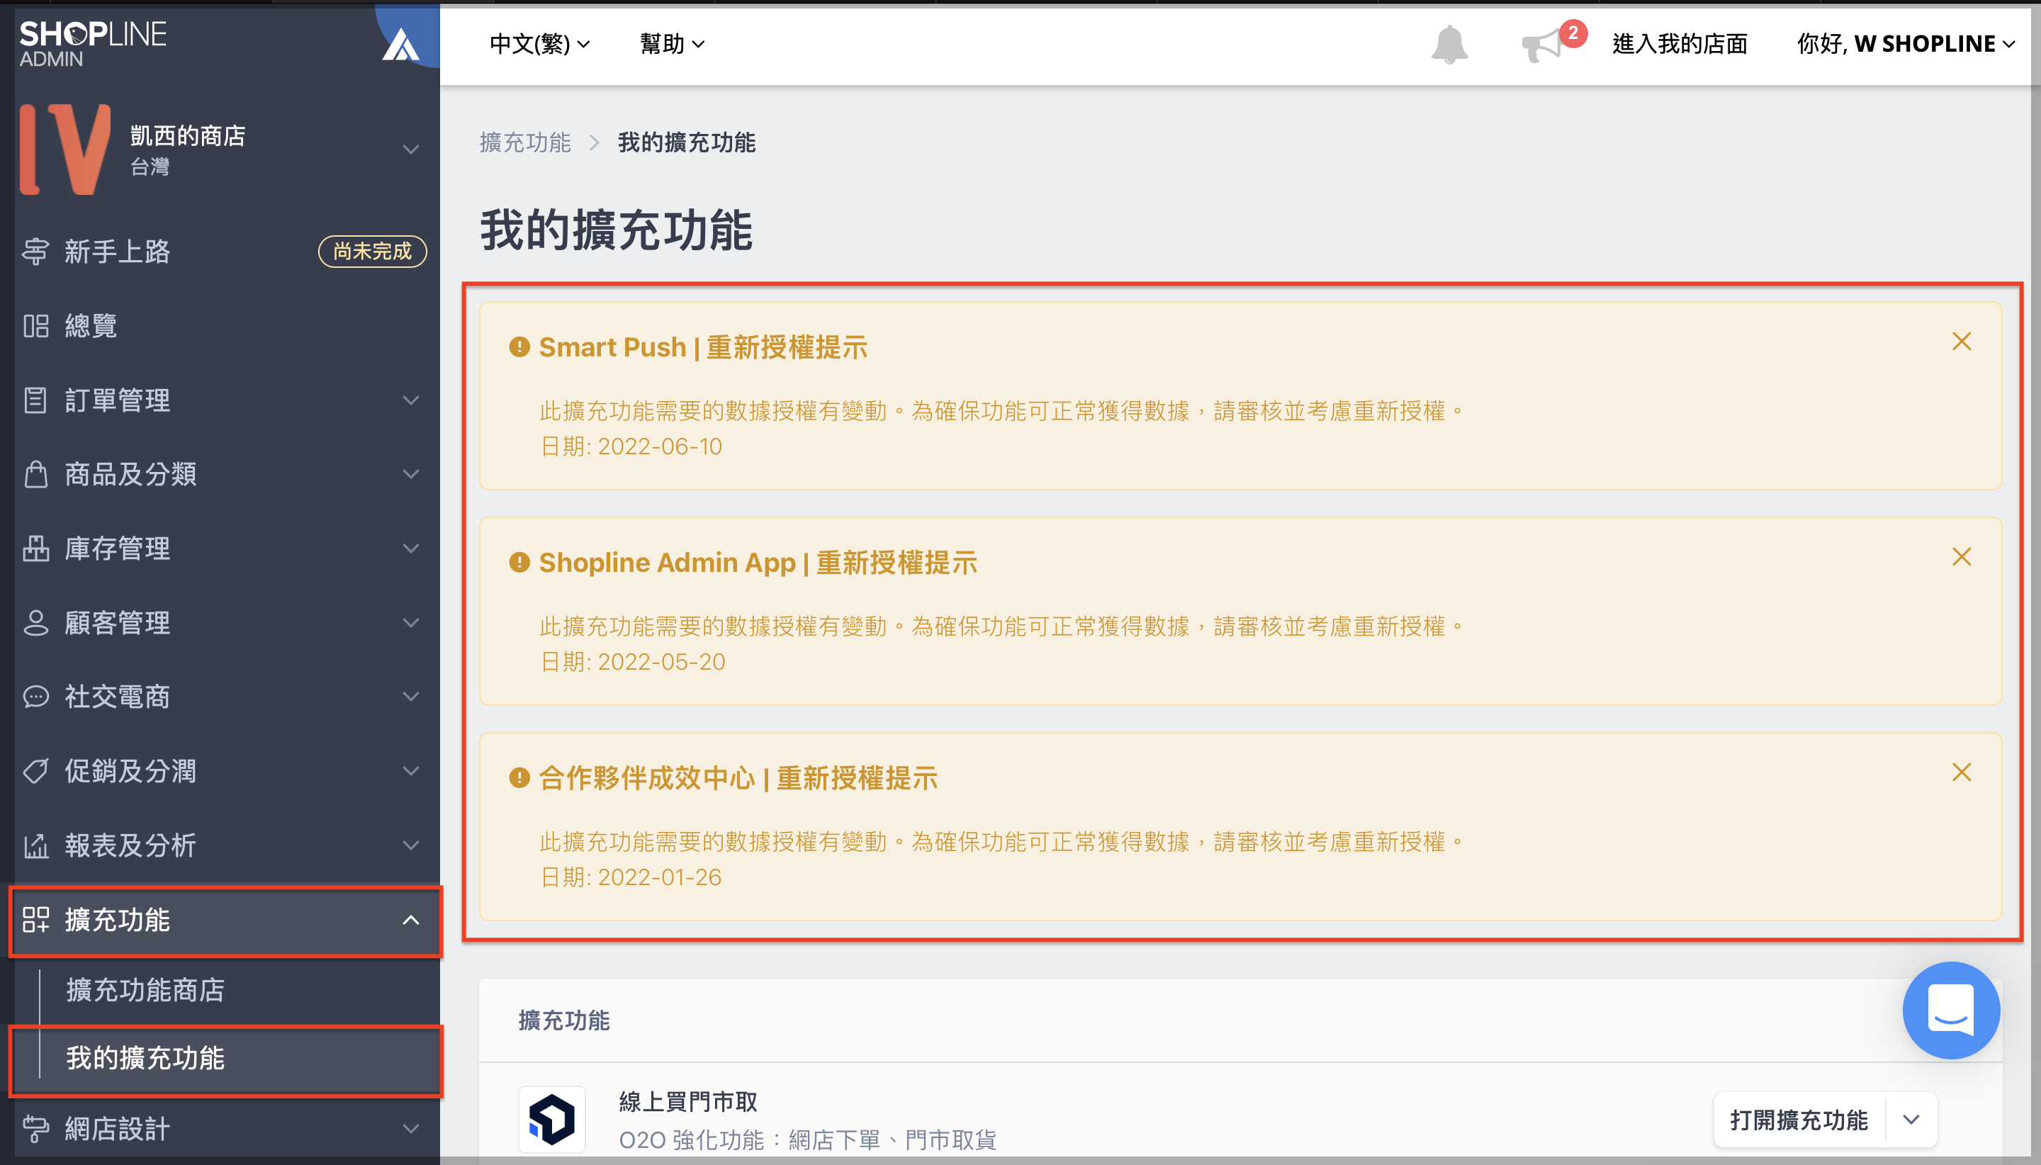Image resolution: width=2041 pixels, height=1165 pixels.
Task: Collapse the 擴充功能 chevron
Action: coord(410,920)
